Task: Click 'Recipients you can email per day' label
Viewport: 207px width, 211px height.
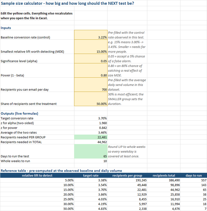Action: 25,89
